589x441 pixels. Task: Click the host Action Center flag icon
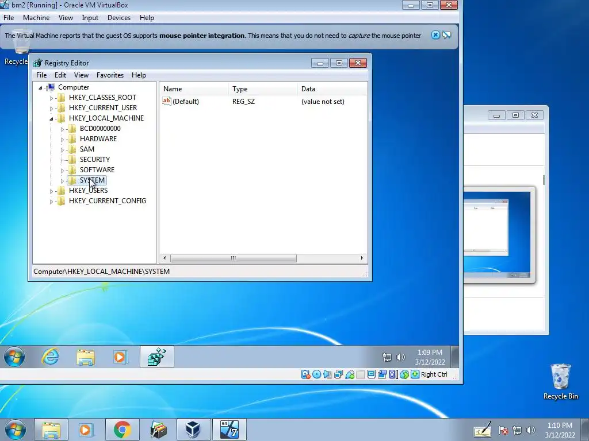click(x=503, y=431)
